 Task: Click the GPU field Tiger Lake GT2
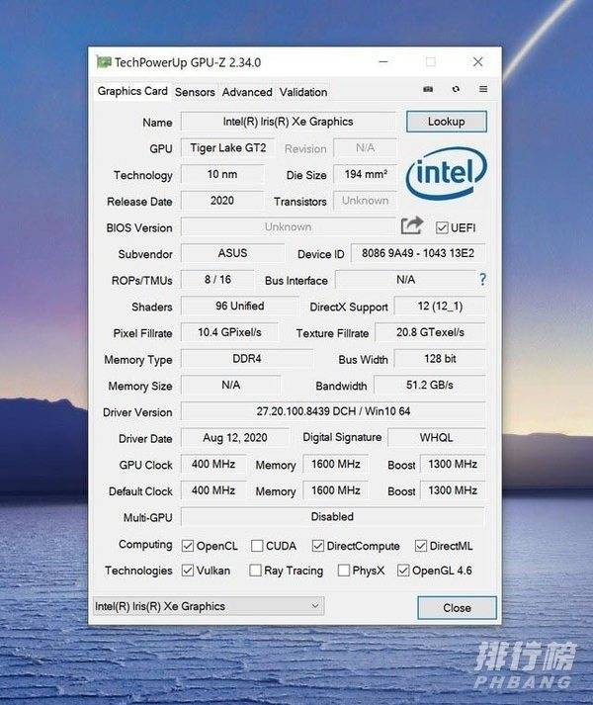pos(227,148)
